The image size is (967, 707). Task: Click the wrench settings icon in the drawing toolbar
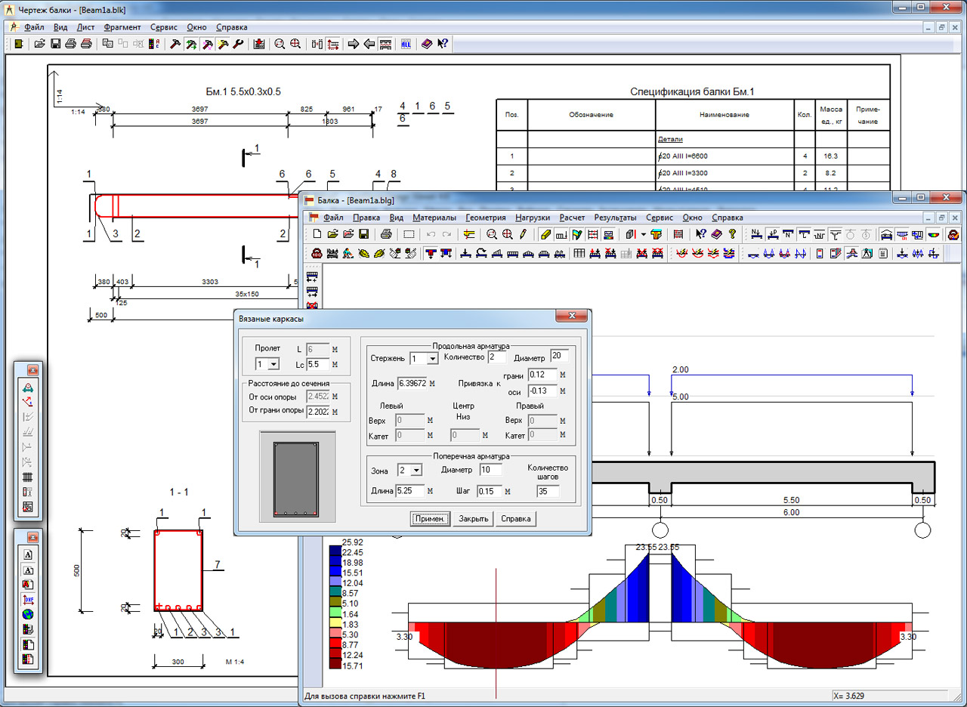pos(239,44)
